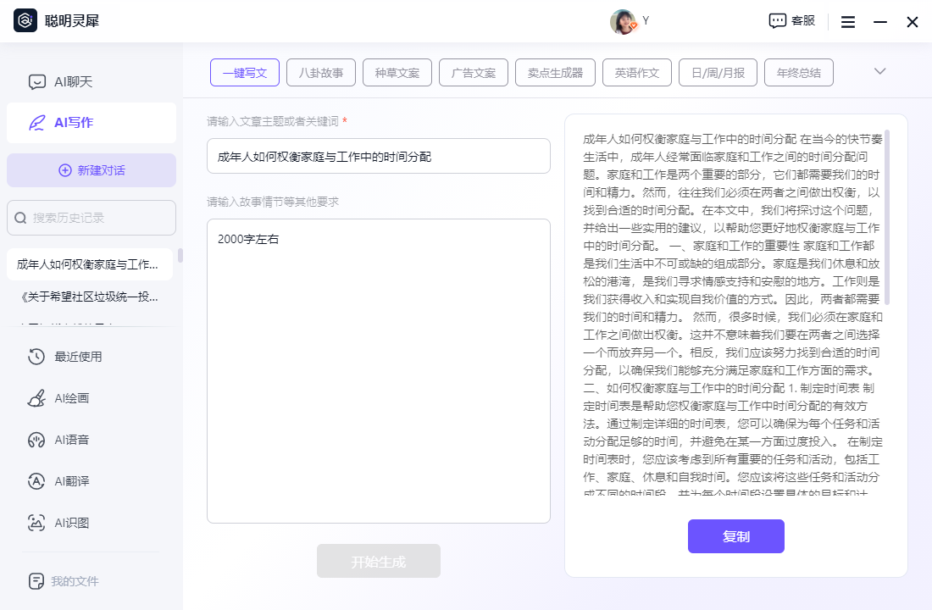Click the AI识图 image recognition icon
Image resolution: width=932 pixels, height=610 pixels.
pyautogui.click(x=36, y=523)
